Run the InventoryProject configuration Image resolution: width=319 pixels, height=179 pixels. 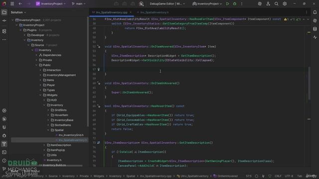pyautogui.click(x=227, y=3)
